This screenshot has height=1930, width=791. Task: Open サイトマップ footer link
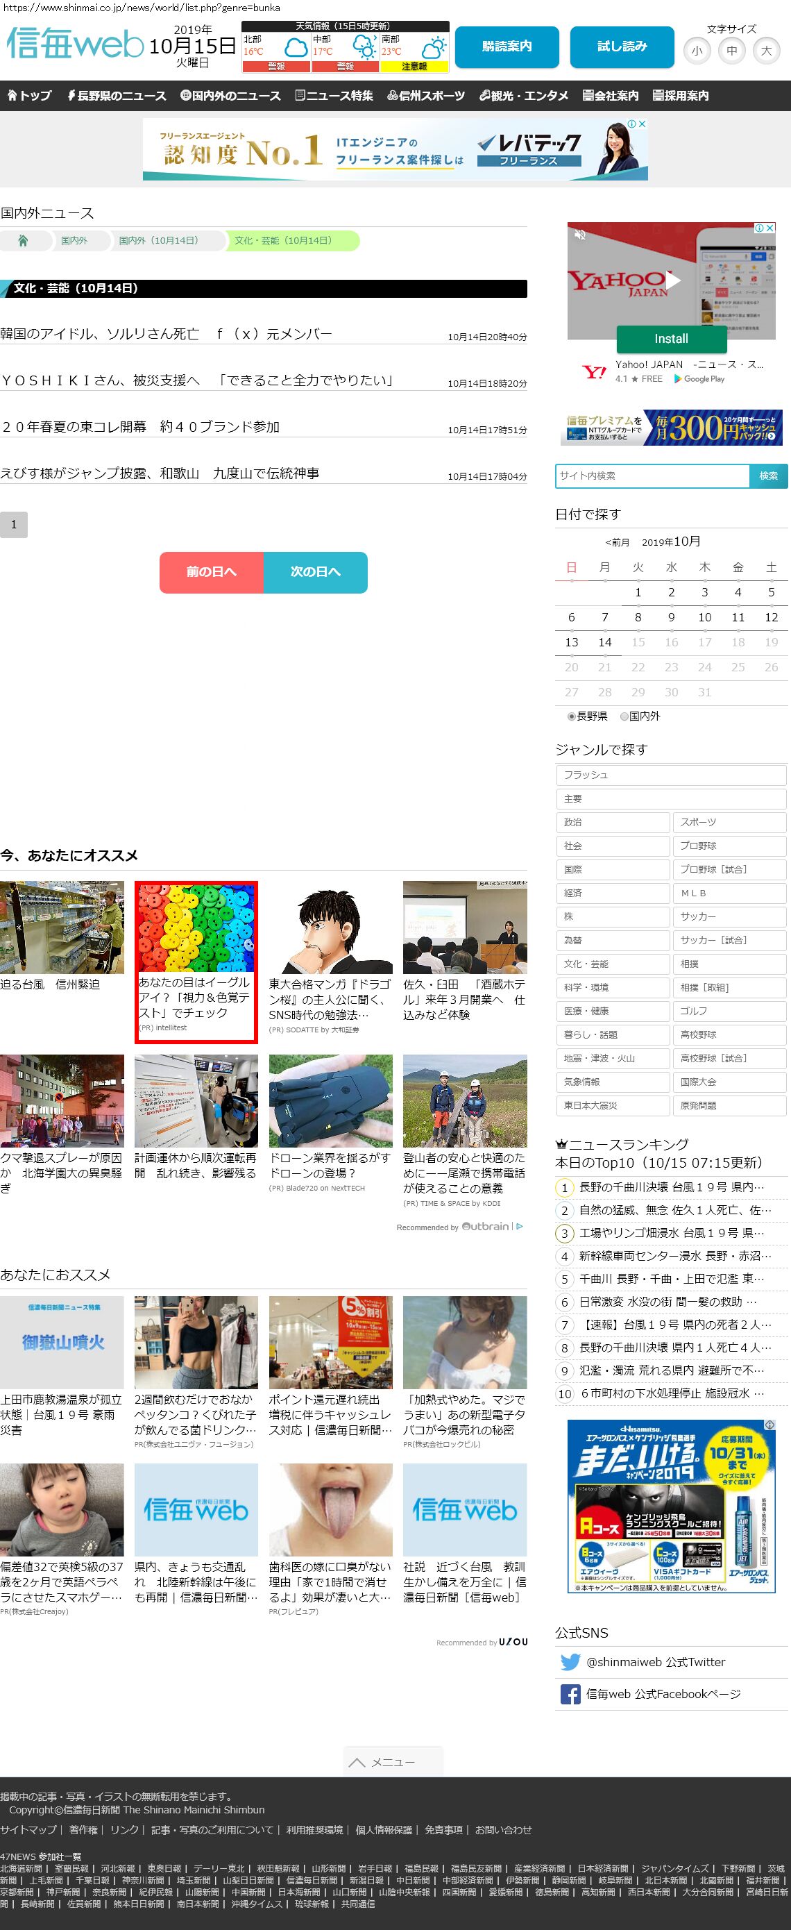[x=28, y=1829]
